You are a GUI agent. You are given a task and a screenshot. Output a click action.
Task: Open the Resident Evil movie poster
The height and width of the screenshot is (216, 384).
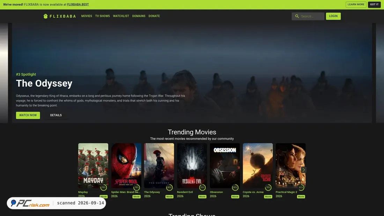[192, 165]
